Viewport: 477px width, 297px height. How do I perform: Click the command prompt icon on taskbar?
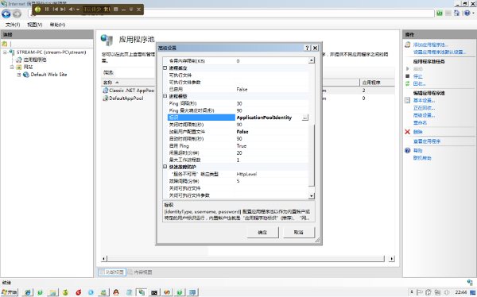(154, 292)
